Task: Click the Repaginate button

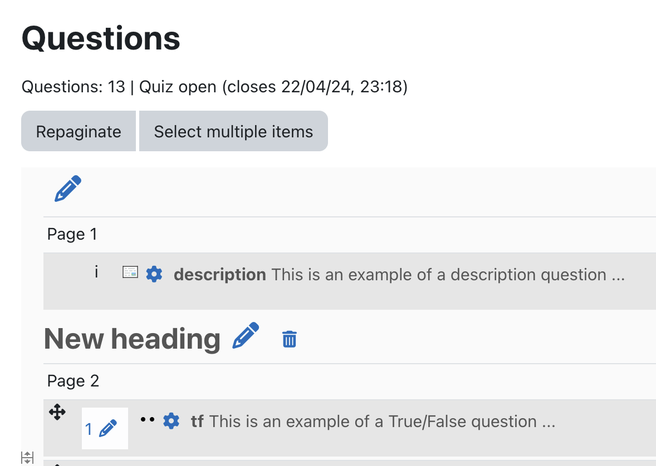Action: (79, 131)
